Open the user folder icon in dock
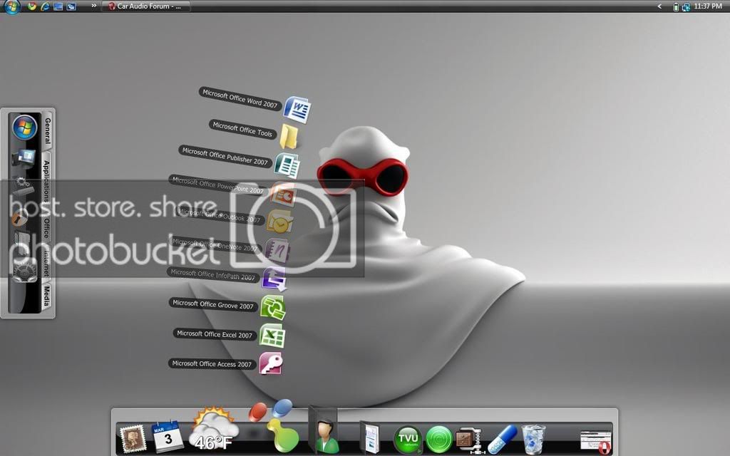The height and width of the screenshot is (456, 730). point(324,430)
